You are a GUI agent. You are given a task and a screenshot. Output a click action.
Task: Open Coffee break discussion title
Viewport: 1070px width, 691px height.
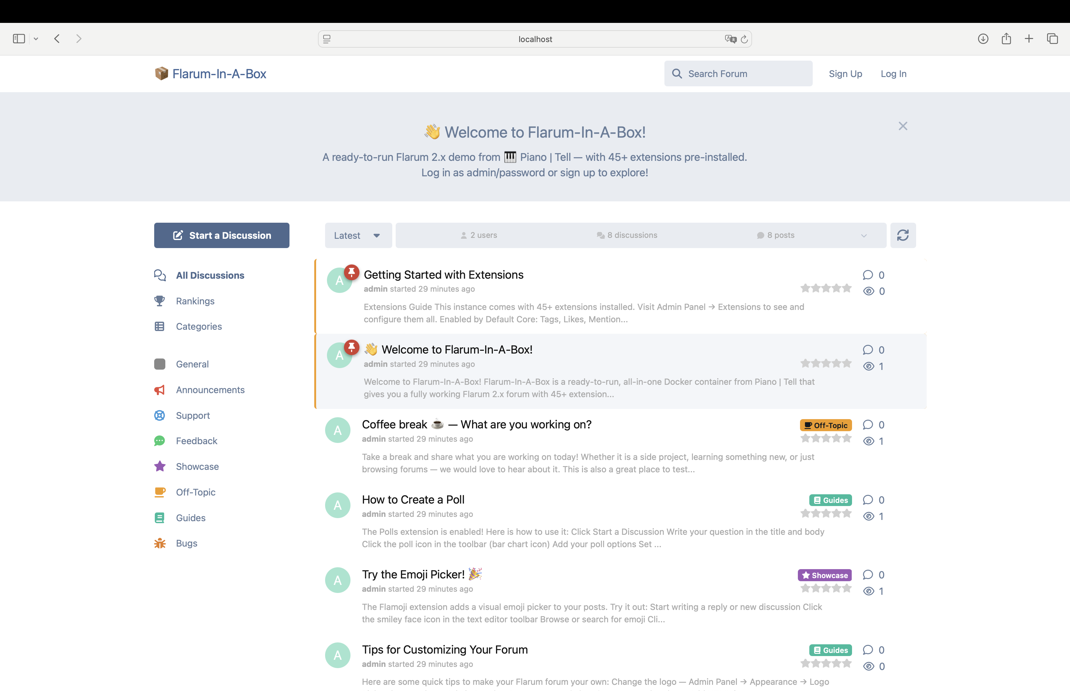[x=477, y=424]
